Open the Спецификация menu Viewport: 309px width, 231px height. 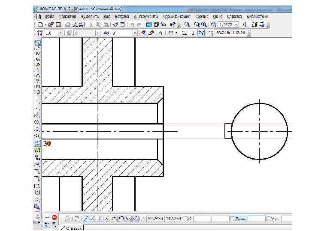pyautogui.click(x=177, y=16)
